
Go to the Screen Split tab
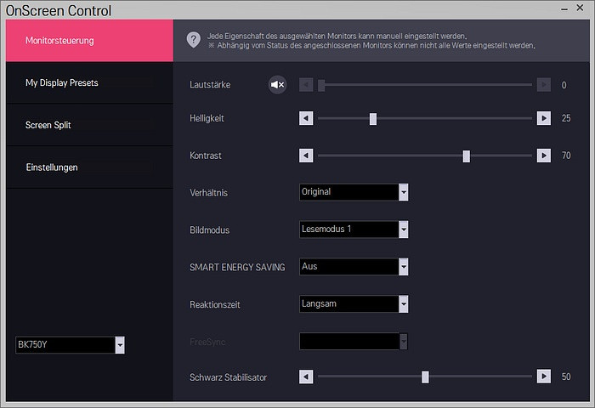(x=89, y=125)
